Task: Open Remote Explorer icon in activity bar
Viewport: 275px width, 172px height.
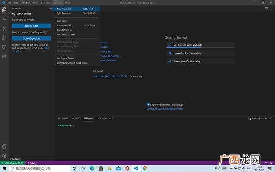Action: click(4, 47)
